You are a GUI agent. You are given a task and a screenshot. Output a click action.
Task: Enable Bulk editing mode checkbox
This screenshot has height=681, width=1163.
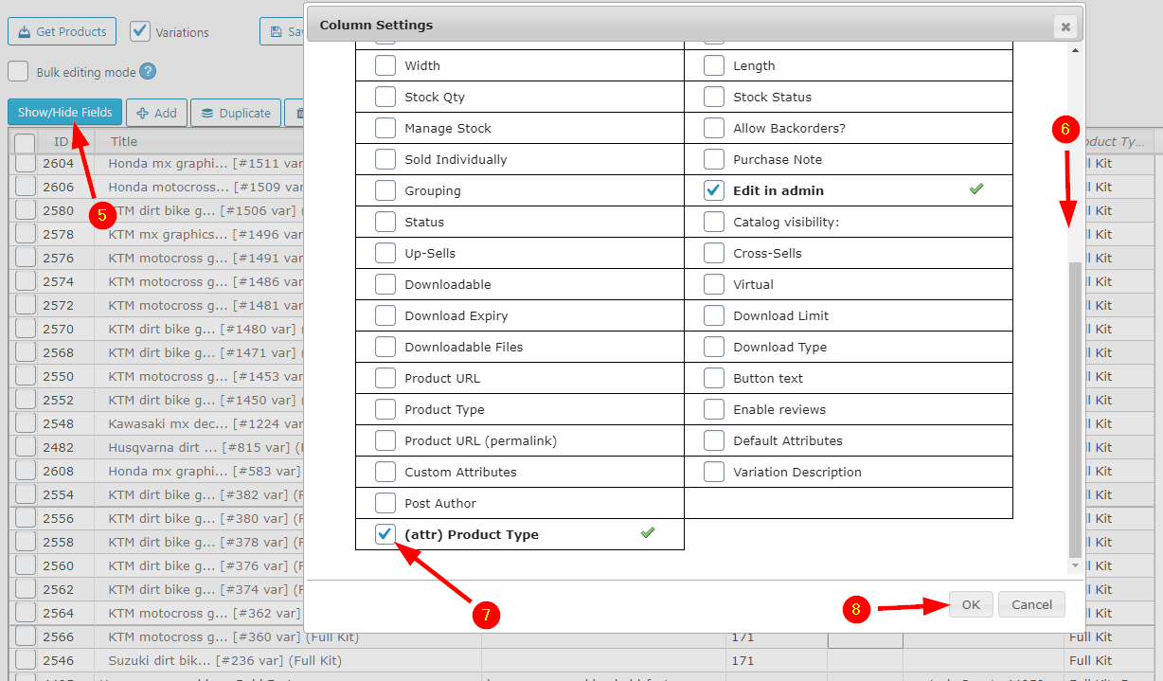click(x=18, y=72)
